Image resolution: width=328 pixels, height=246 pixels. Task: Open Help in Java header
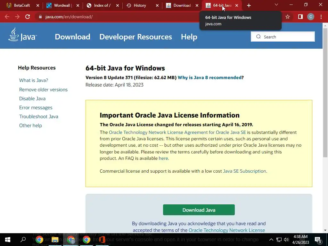[x=189, y=37]
